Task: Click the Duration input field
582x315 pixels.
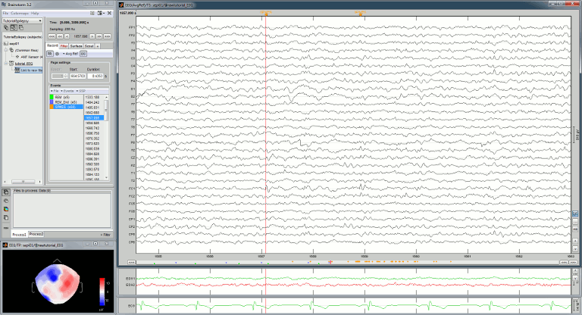Action: [x=95, y=76]
